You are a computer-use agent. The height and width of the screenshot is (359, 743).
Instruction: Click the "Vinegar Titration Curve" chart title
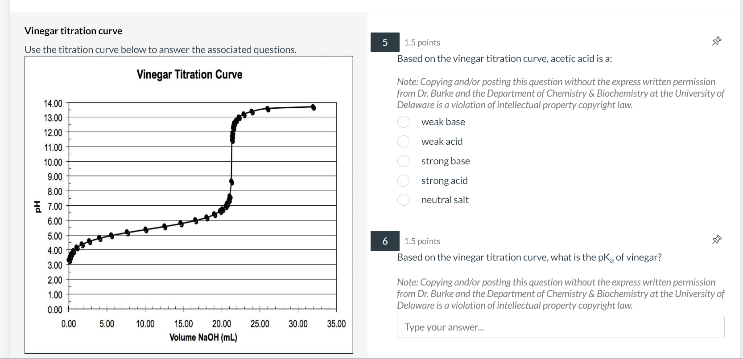coord(190,74)
